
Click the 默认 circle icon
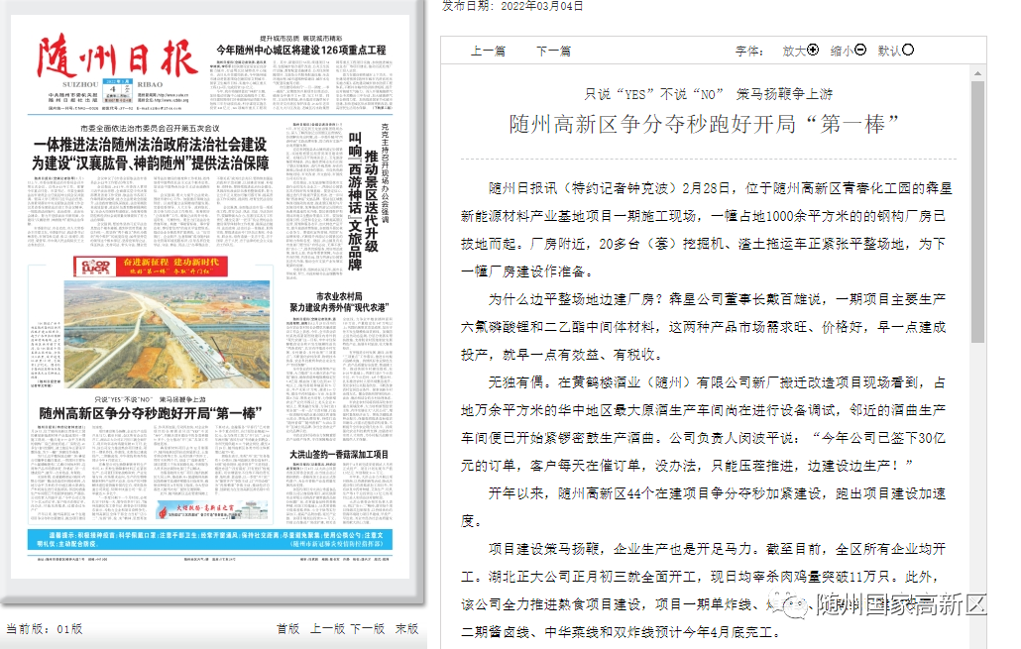(x=908, y=50)
